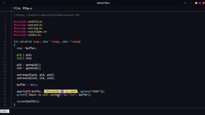Click the closing brace ending main
205x115 pixels.
(14, 105)
